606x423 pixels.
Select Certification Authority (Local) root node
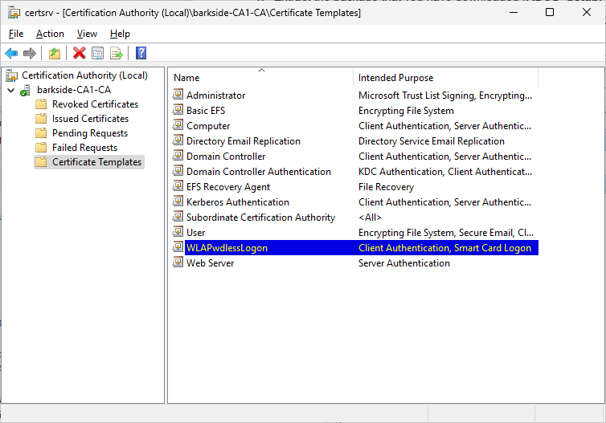[x=84, y=75]
